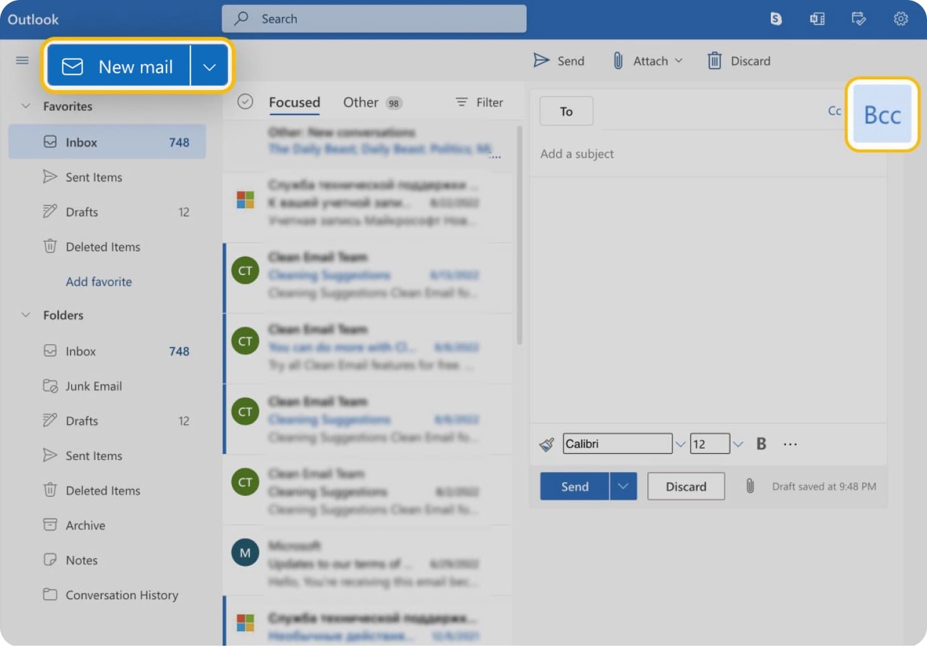Collapse the Favorites section chevron
927x647 pixels.
pyautogui.click(x=25, y=106)
